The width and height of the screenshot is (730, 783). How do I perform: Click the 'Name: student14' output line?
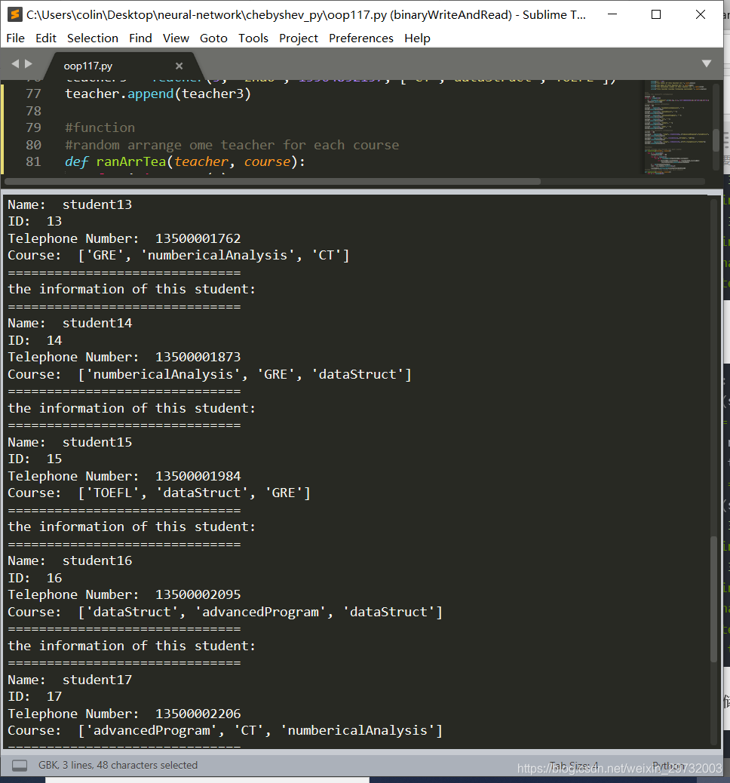pyautogui.click(x=70, y=323)
